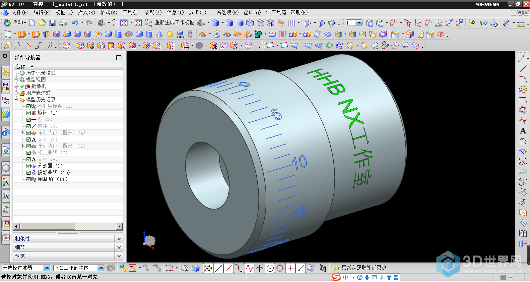Open the 文件(F) menu

point(20,12)
